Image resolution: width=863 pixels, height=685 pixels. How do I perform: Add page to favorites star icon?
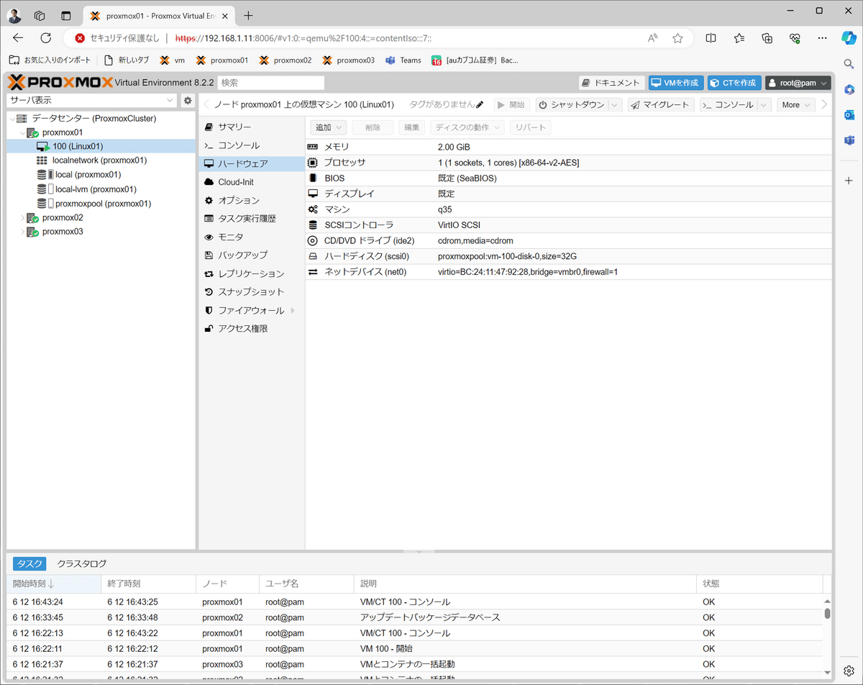677,38
